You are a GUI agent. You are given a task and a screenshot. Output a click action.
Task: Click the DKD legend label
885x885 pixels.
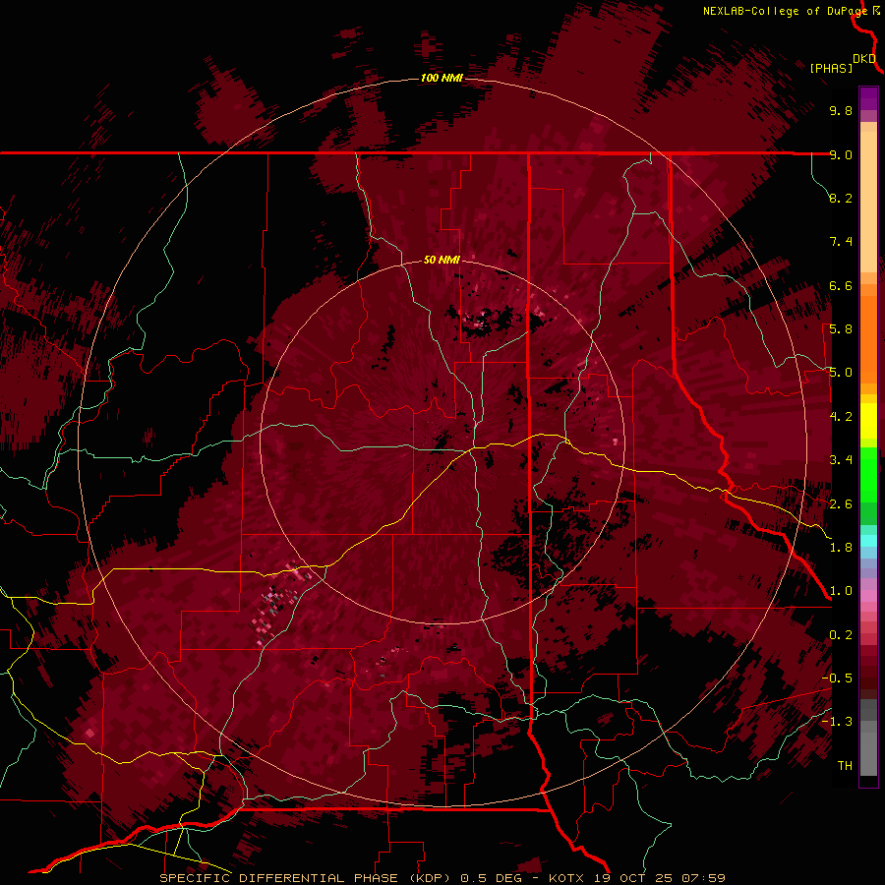pyautogui.click(x=864, y=59)
